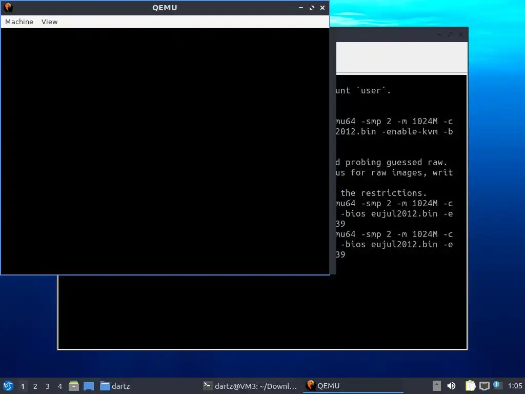Open the update notifier tray icon

point(497,385)
